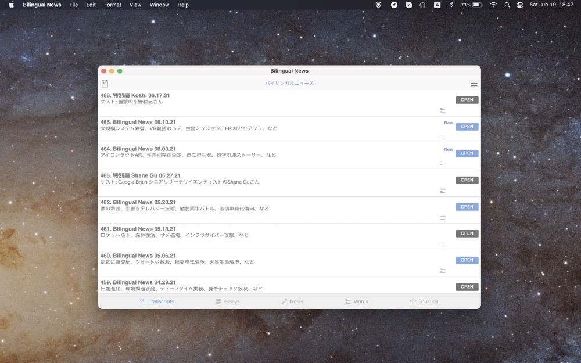
Task: Open the Apple menu
Action: coord(11,5)
